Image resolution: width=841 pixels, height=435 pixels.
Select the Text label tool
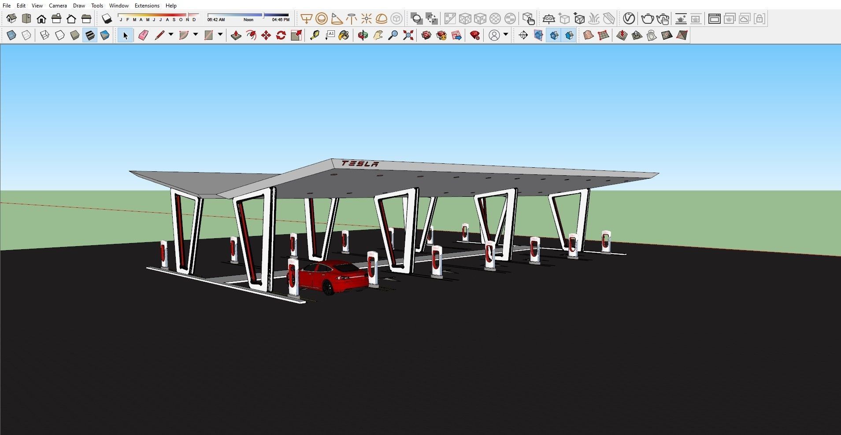tap(330, 35)
